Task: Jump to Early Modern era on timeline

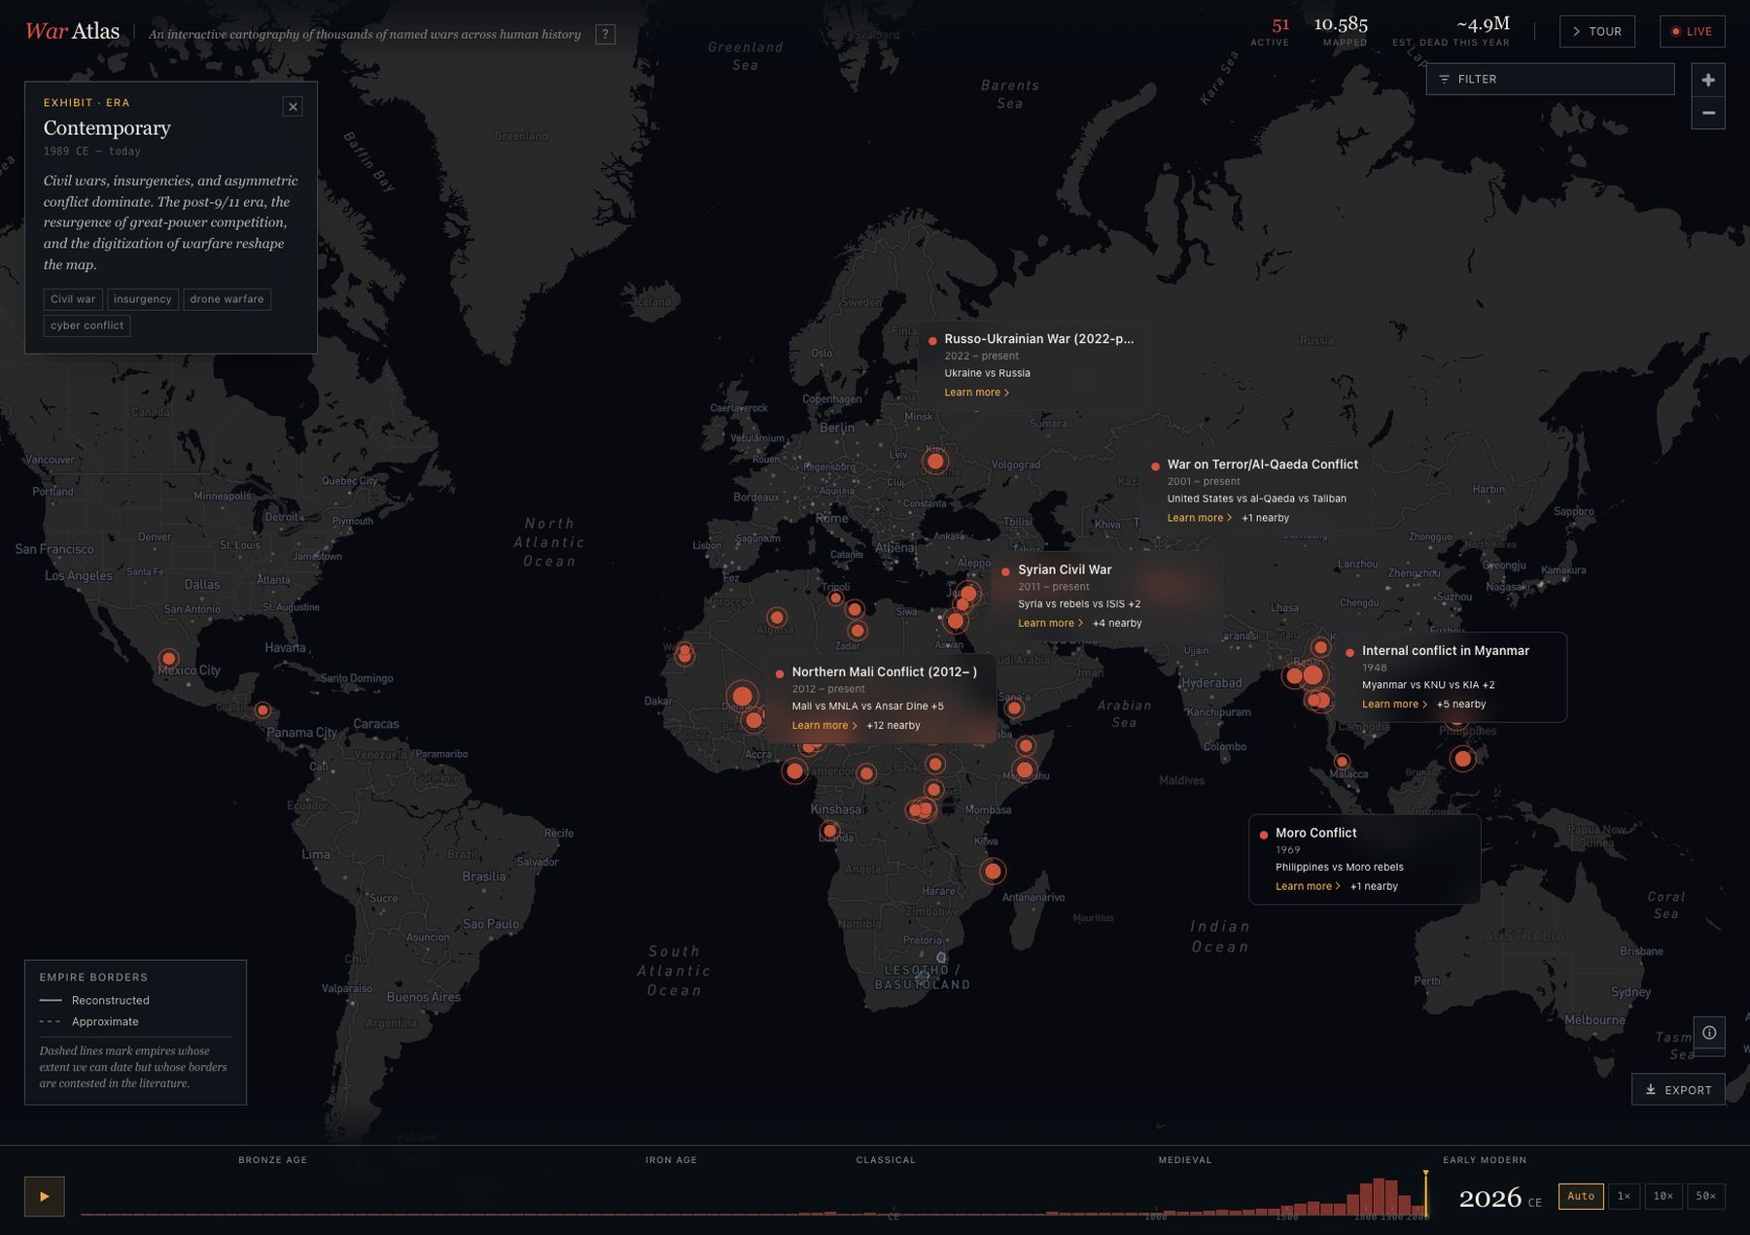Action: coord(1485,1159)
